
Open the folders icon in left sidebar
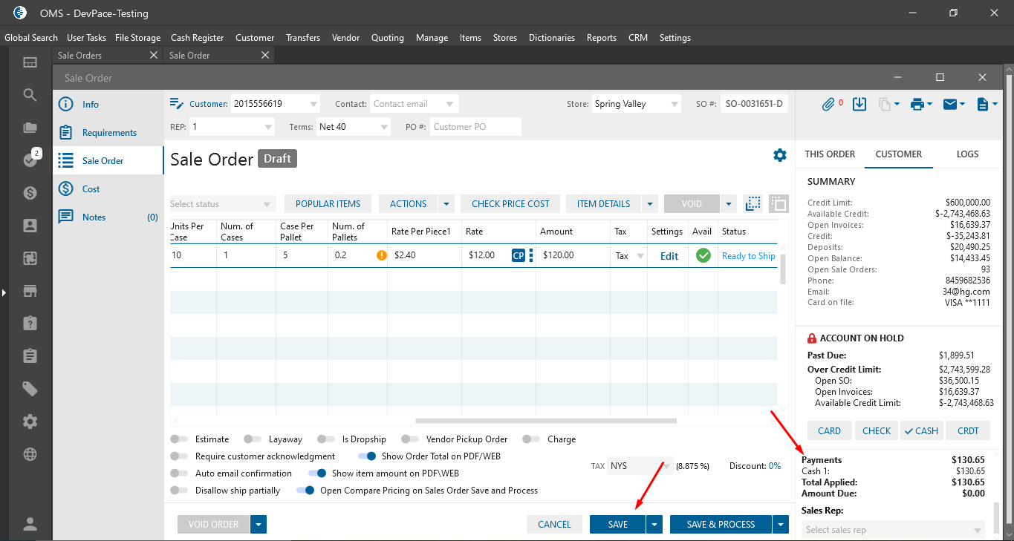coord(30,128)
